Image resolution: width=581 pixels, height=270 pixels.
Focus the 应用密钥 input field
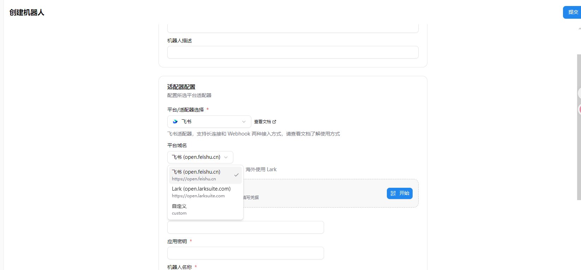point(245,253)
